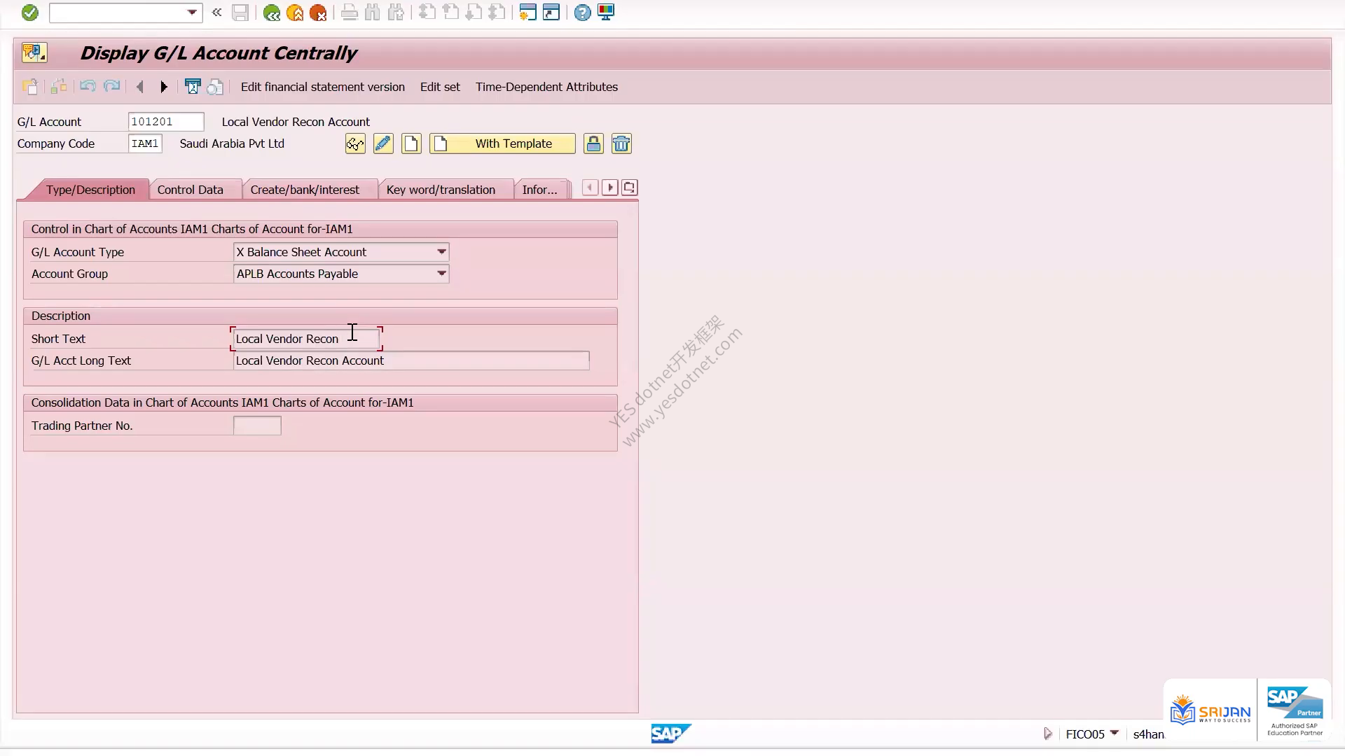Expand the G/L Account Type dropdown
Screen dimensions: 1345x756
pos(441,252)
